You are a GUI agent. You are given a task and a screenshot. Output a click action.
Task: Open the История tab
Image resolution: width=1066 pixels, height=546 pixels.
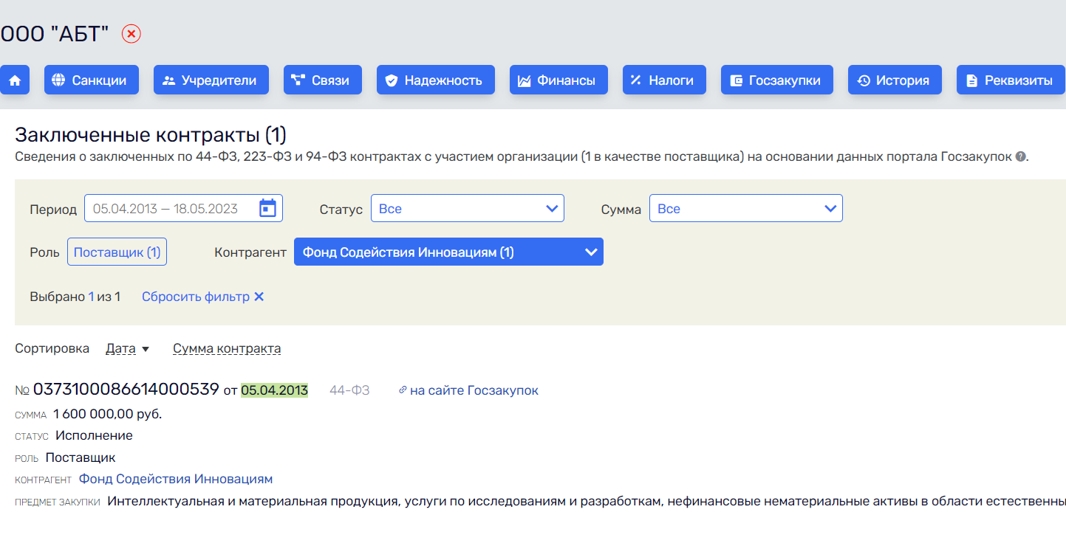[895, 80]
